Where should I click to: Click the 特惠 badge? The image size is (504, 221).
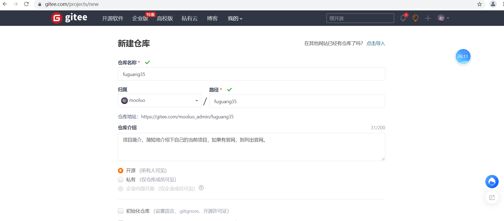point(151,14)
